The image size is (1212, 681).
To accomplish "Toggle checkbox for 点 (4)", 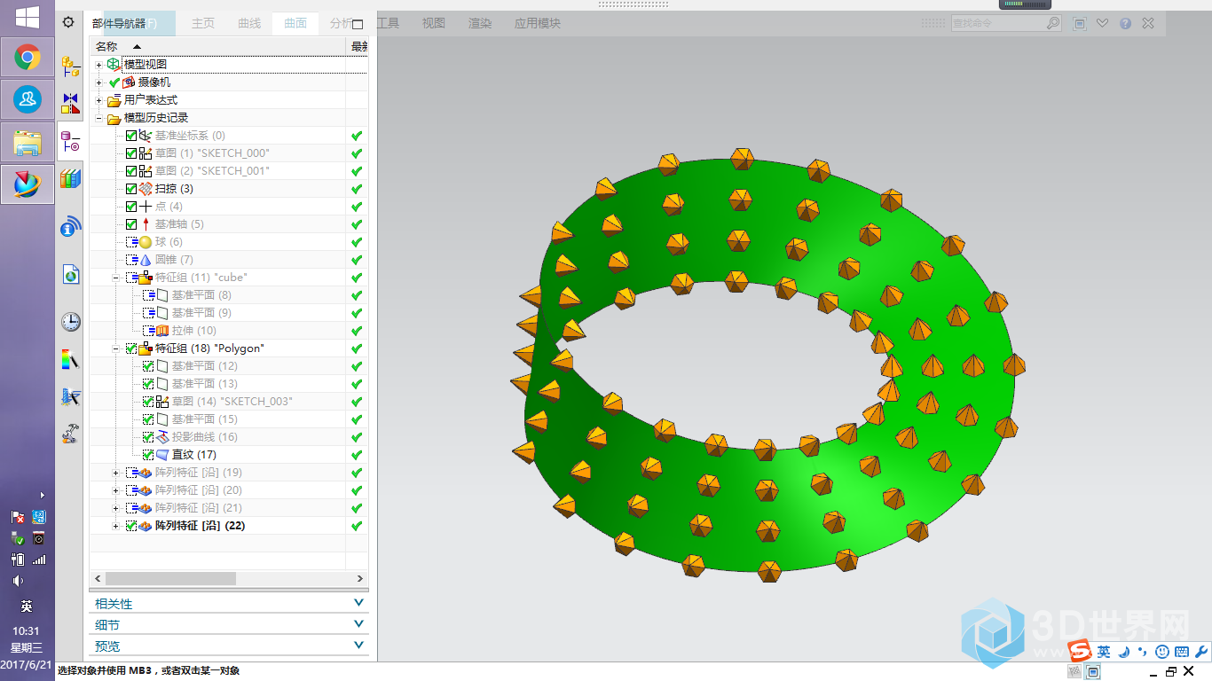I will [131, 207].
